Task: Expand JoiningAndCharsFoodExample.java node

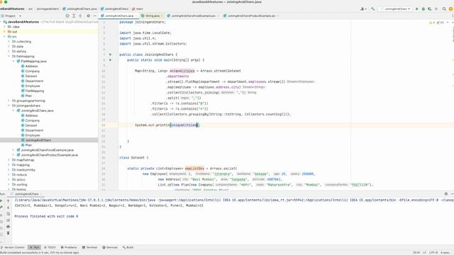Action: (x=13, y=150)
